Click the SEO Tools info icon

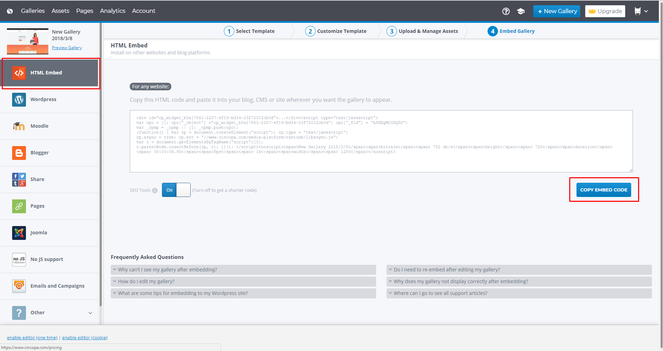pos(155,190)
